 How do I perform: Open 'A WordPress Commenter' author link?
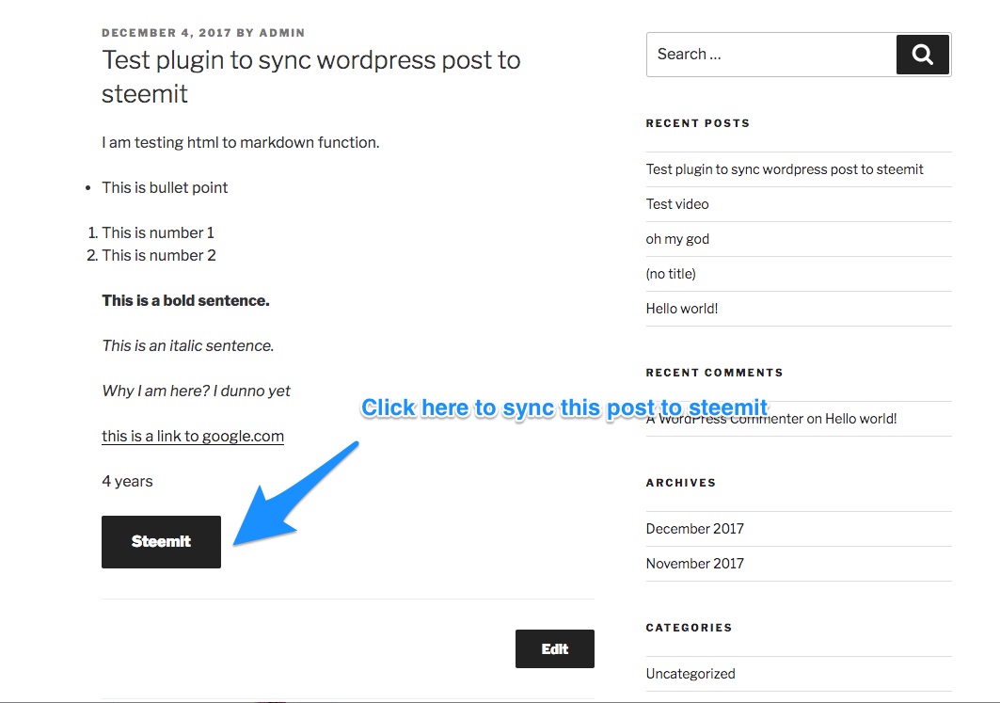tap(724, 419)
